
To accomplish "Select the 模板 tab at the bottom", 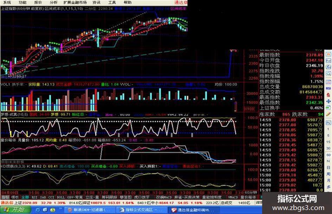I will point(15,197).
